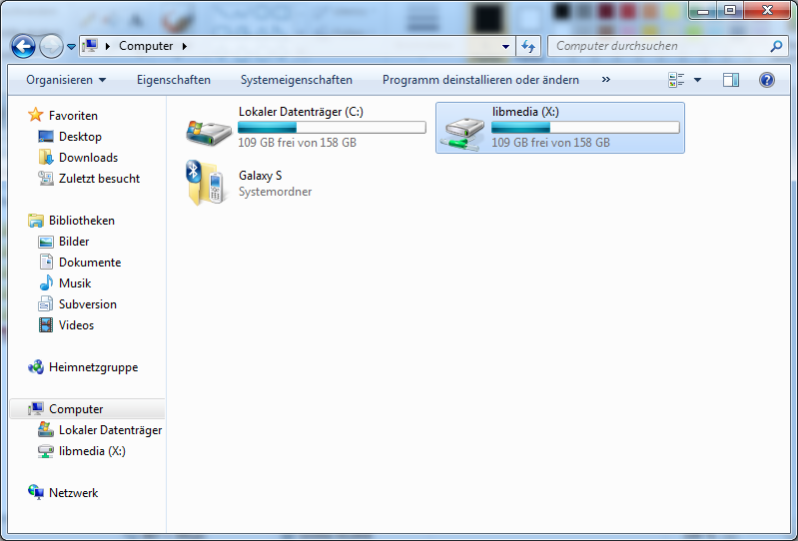Select Favoriten in navigation pane
The width and height of the screenshot is (798, 541).
[73, 116]
